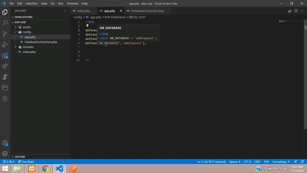The image size is (307, 173).
Task: Open Google Chrome from taskbar
Action: pos(46,169)
